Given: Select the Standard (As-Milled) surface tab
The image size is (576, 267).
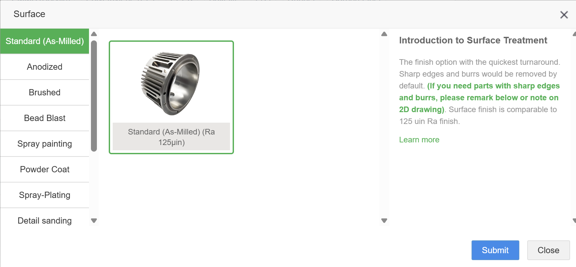Looking at the screenshot, I should (x=44, y=41).
